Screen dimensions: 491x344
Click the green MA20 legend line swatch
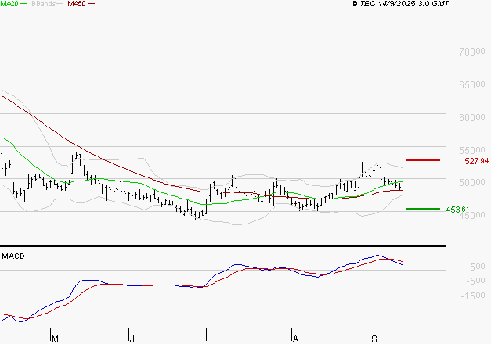(25, 5)
